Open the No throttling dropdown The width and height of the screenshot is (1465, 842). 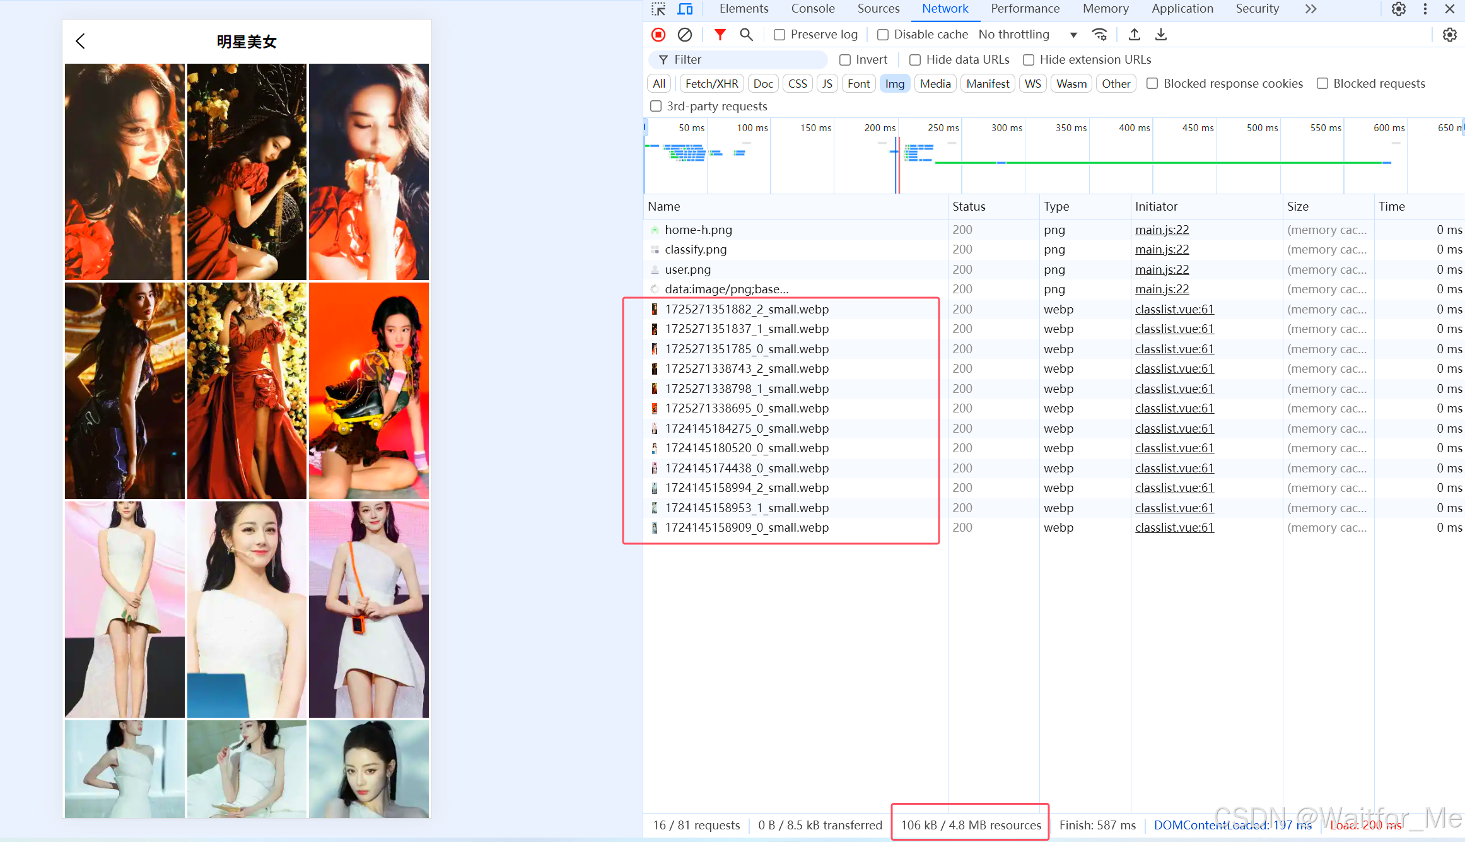point(1028,35)
